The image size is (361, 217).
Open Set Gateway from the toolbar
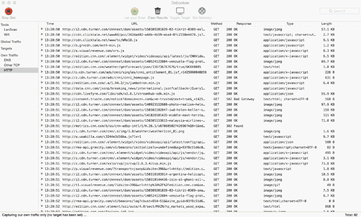(x=202, y=11)
